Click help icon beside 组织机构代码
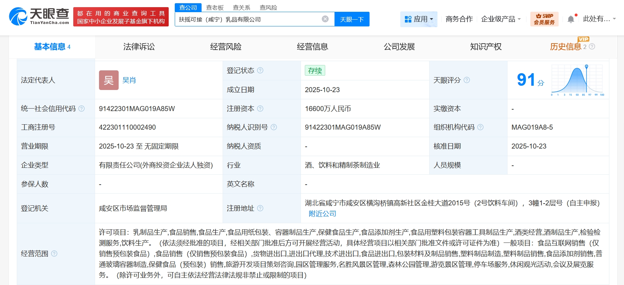The image size is (624, 285). pos(480,127)
